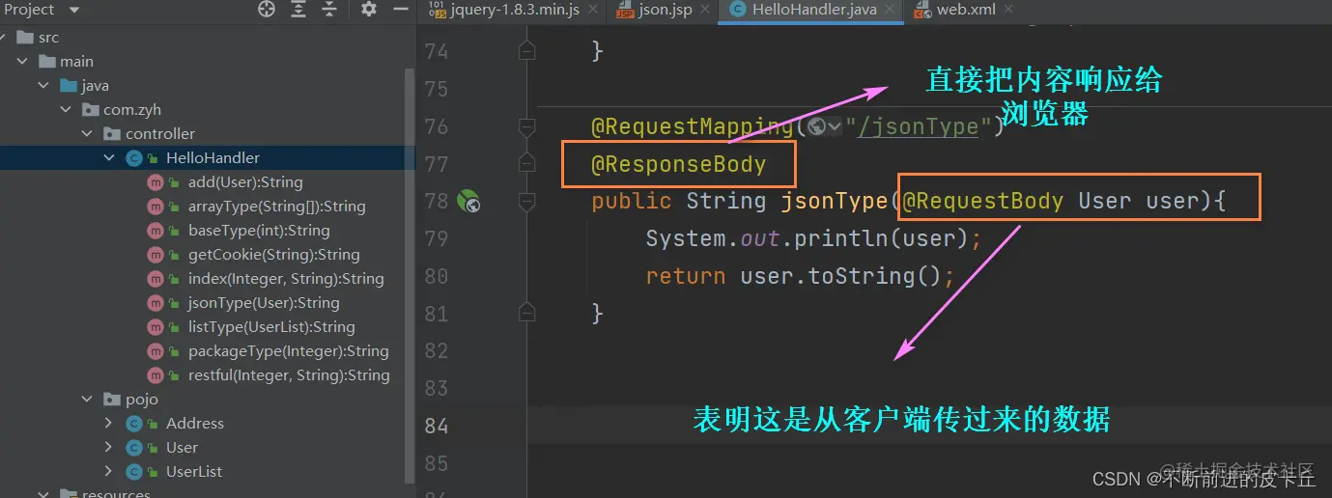Image resolution: width=1332 pixels, height=498 pixels.
Task: Select the arrayType(String[]):String method
Action: pyautogui.click(x=276, y=206)
